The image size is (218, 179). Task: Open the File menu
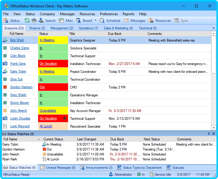6,14
